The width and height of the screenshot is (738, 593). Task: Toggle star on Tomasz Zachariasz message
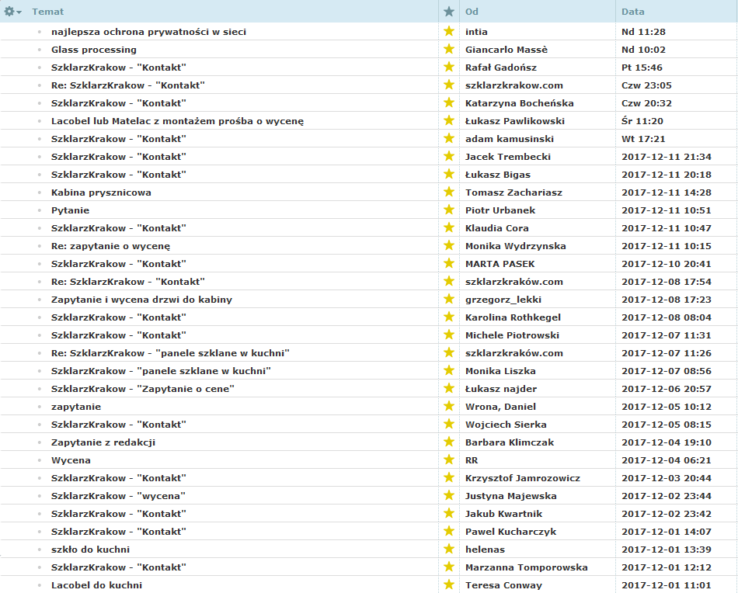pyautogui.click(x=449, y=192)
